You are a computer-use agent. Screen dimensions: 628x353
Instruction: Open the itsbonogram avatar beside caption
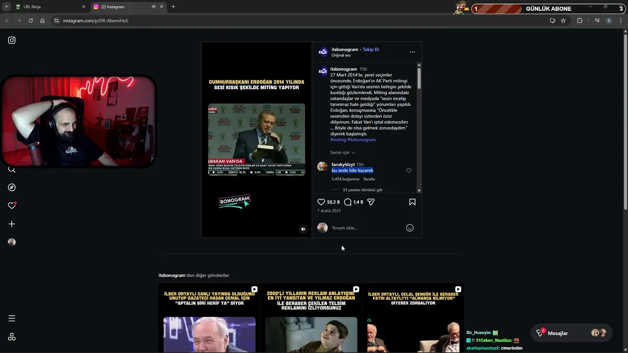pos(323,72)
